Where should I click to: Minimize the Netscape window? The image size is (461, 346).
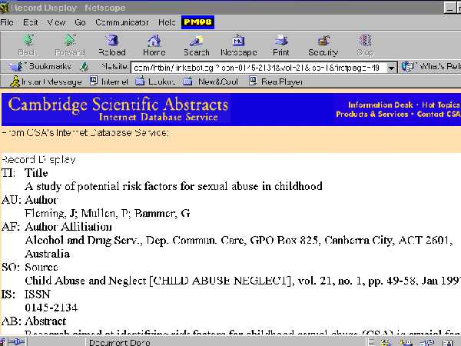pyautogui.click(x=449, y=8)
